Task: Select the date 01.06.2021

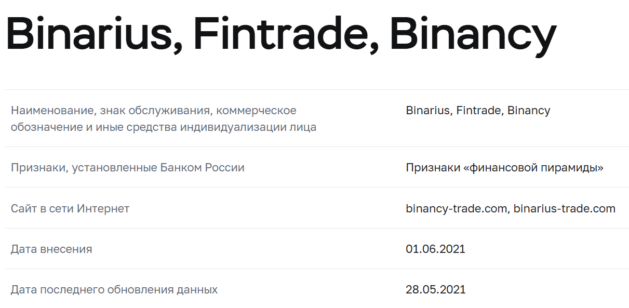Action: point(435,249)
